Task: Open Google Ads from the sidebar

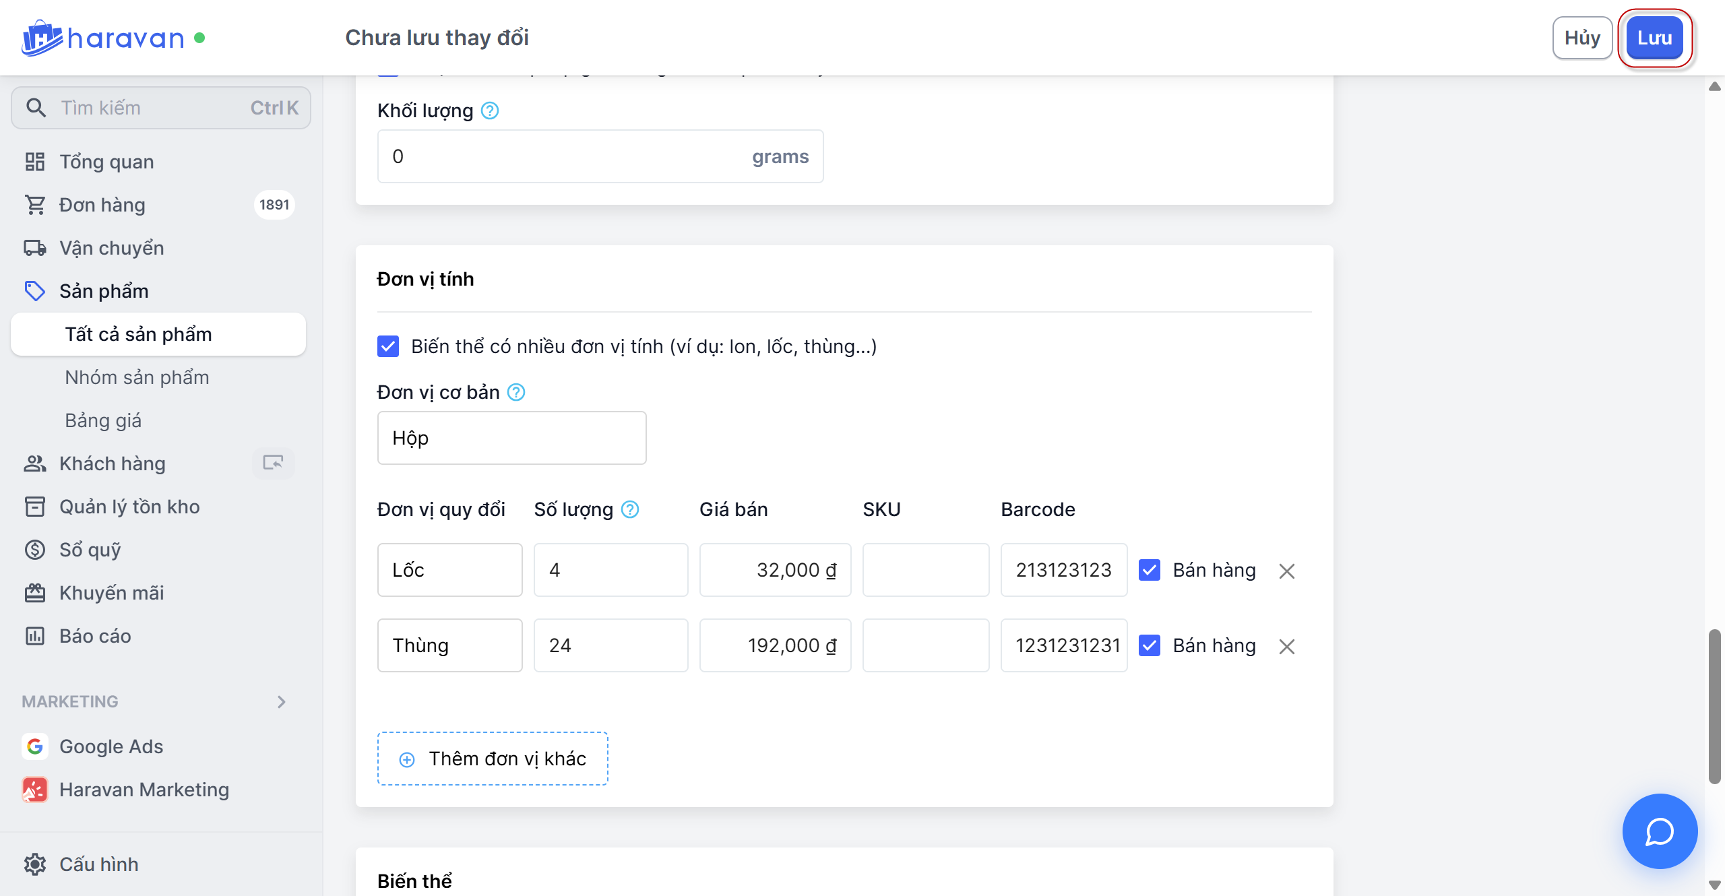Action: [x=111, y=746]
